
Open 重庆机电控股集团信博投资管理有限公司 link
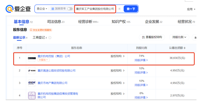pos(58,95)
